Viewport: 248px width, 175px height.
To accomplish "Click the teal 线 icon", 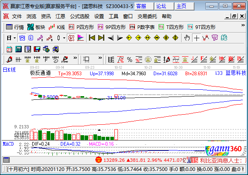I will point(224,38).
